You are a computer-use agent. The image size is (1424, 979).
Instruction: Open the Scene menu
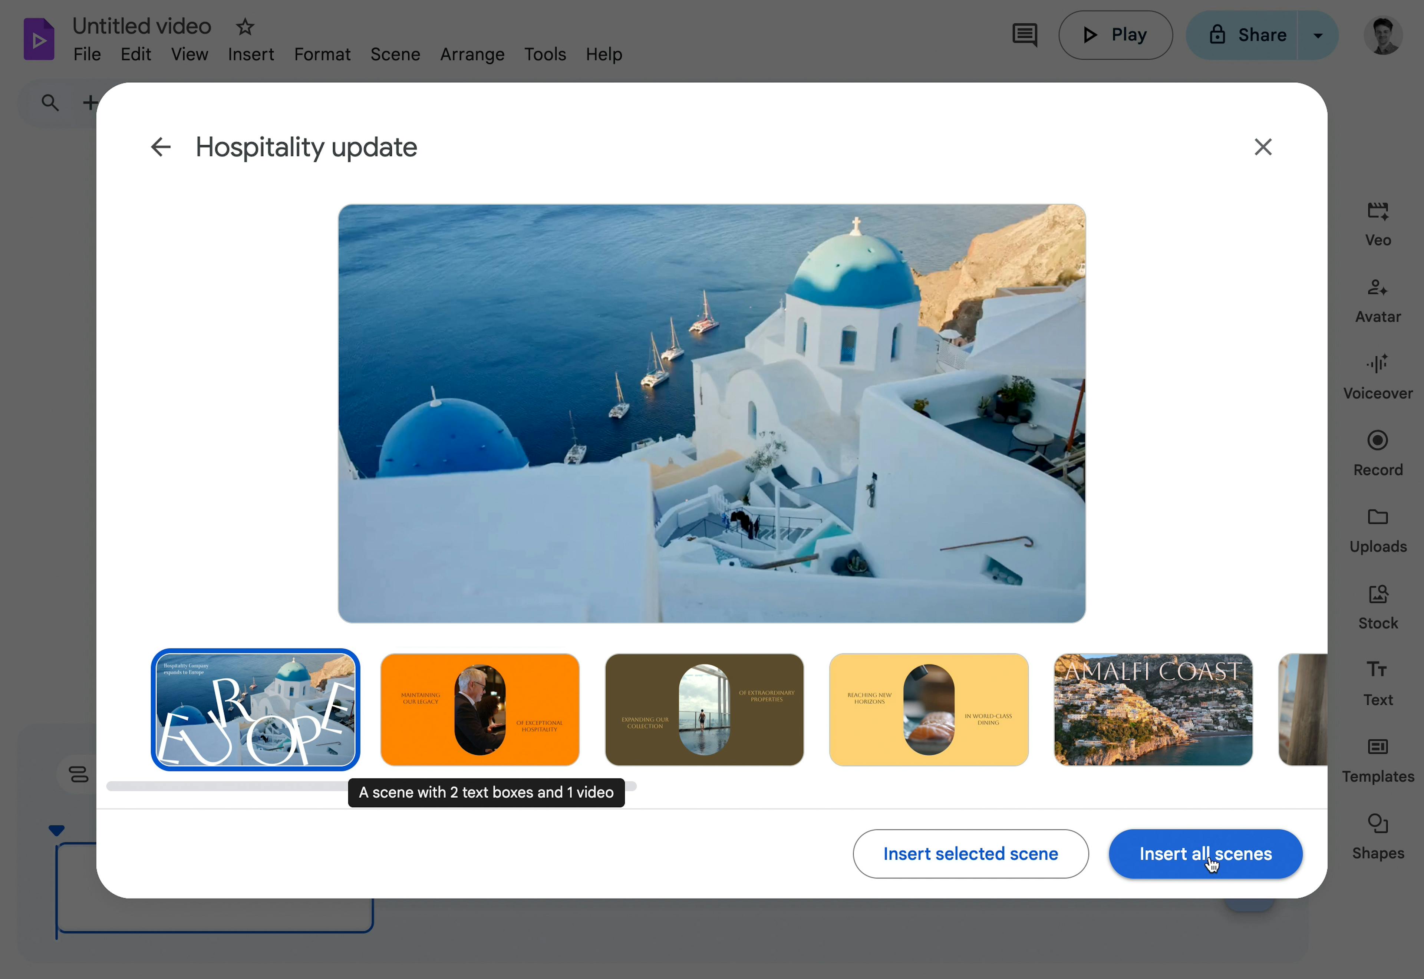(x=395, y=55)
